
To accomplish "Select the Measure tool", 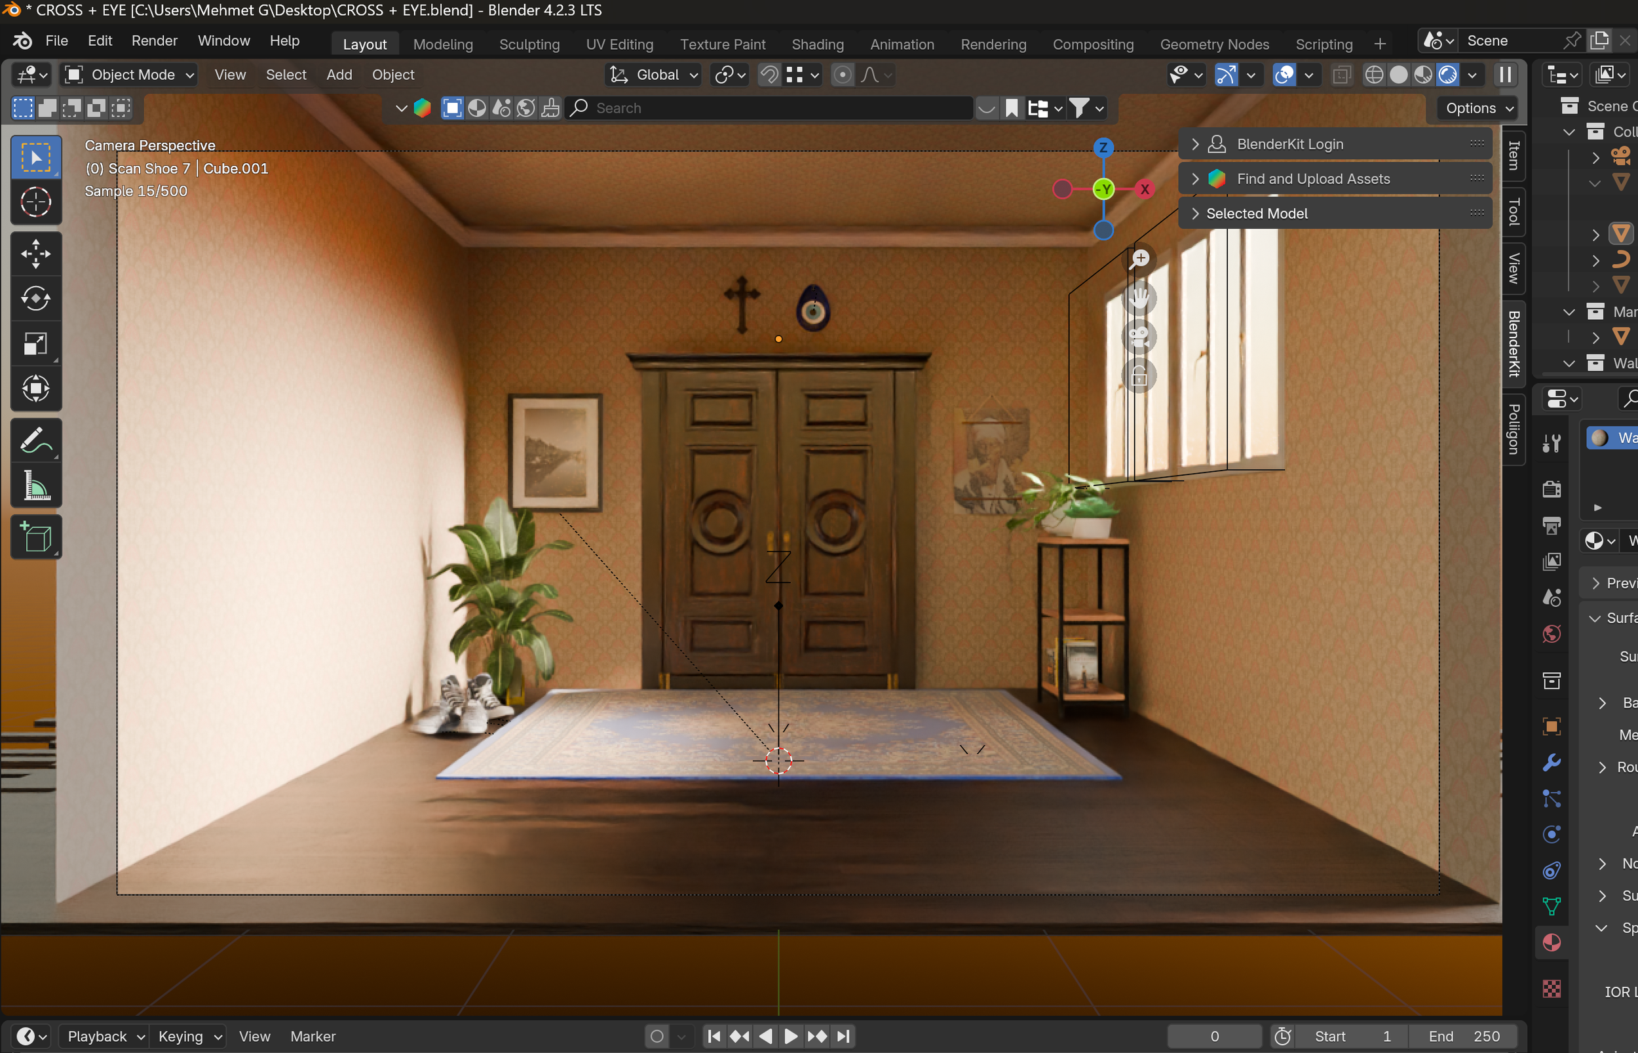I will click(x=35, y=486).
